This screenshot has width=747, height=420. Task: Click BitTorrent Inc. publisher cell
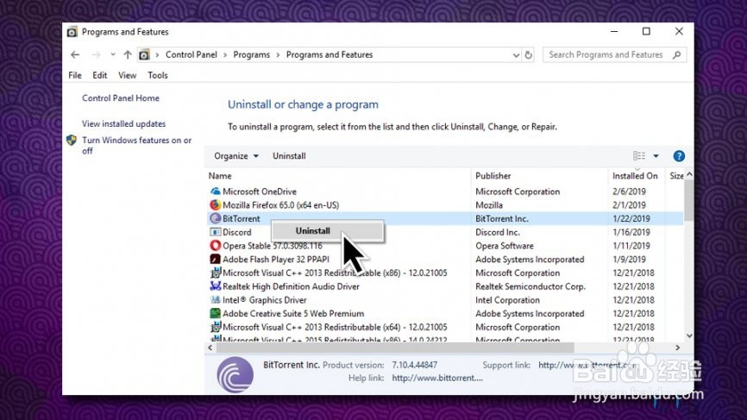click(502, 218)
